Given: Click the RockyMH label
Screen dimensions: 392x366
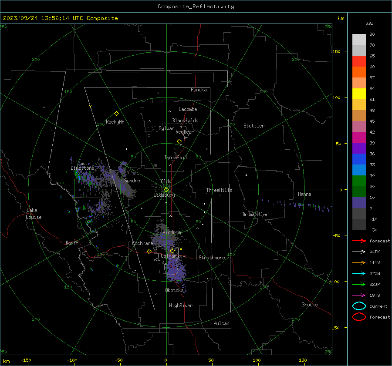Looking at the screenshot, I should (x=115, y=122).
